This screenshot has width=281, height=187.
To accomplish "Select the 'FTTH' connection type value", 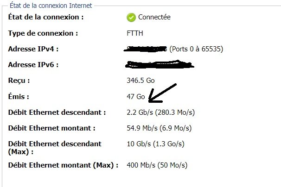I will (135, 33).
